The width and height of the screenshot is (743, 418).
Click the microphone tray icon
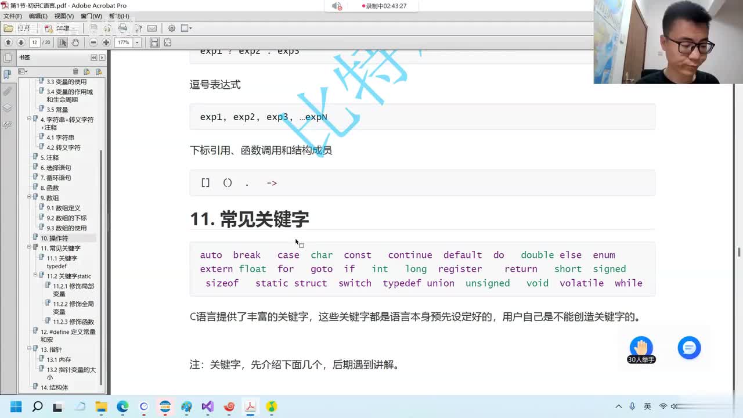point(632,406)
